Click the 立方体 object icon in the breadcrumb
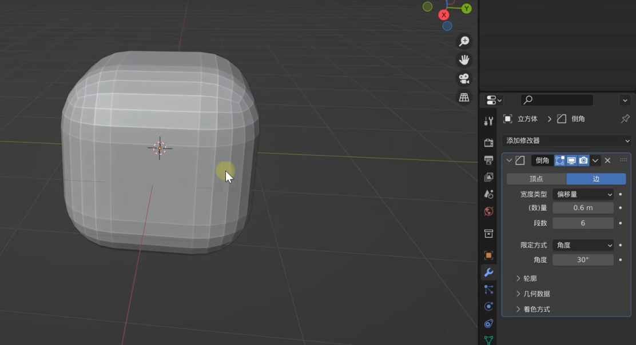The width and height of the screenshot is (636, 345). pyautogui.click(x=507, y=119)
